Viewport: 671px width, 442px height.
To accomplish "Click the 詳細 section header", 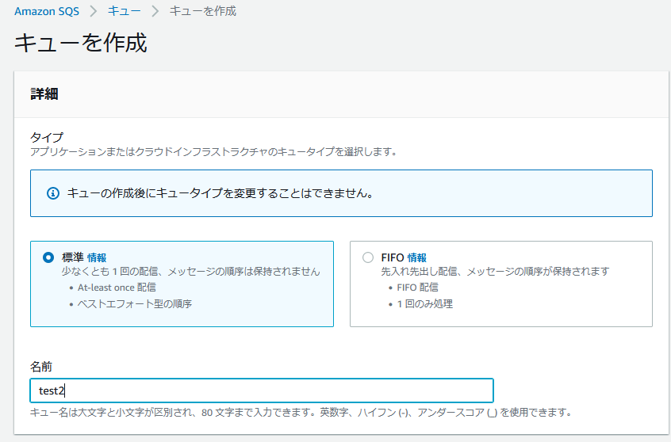I will tap(44, 93).
